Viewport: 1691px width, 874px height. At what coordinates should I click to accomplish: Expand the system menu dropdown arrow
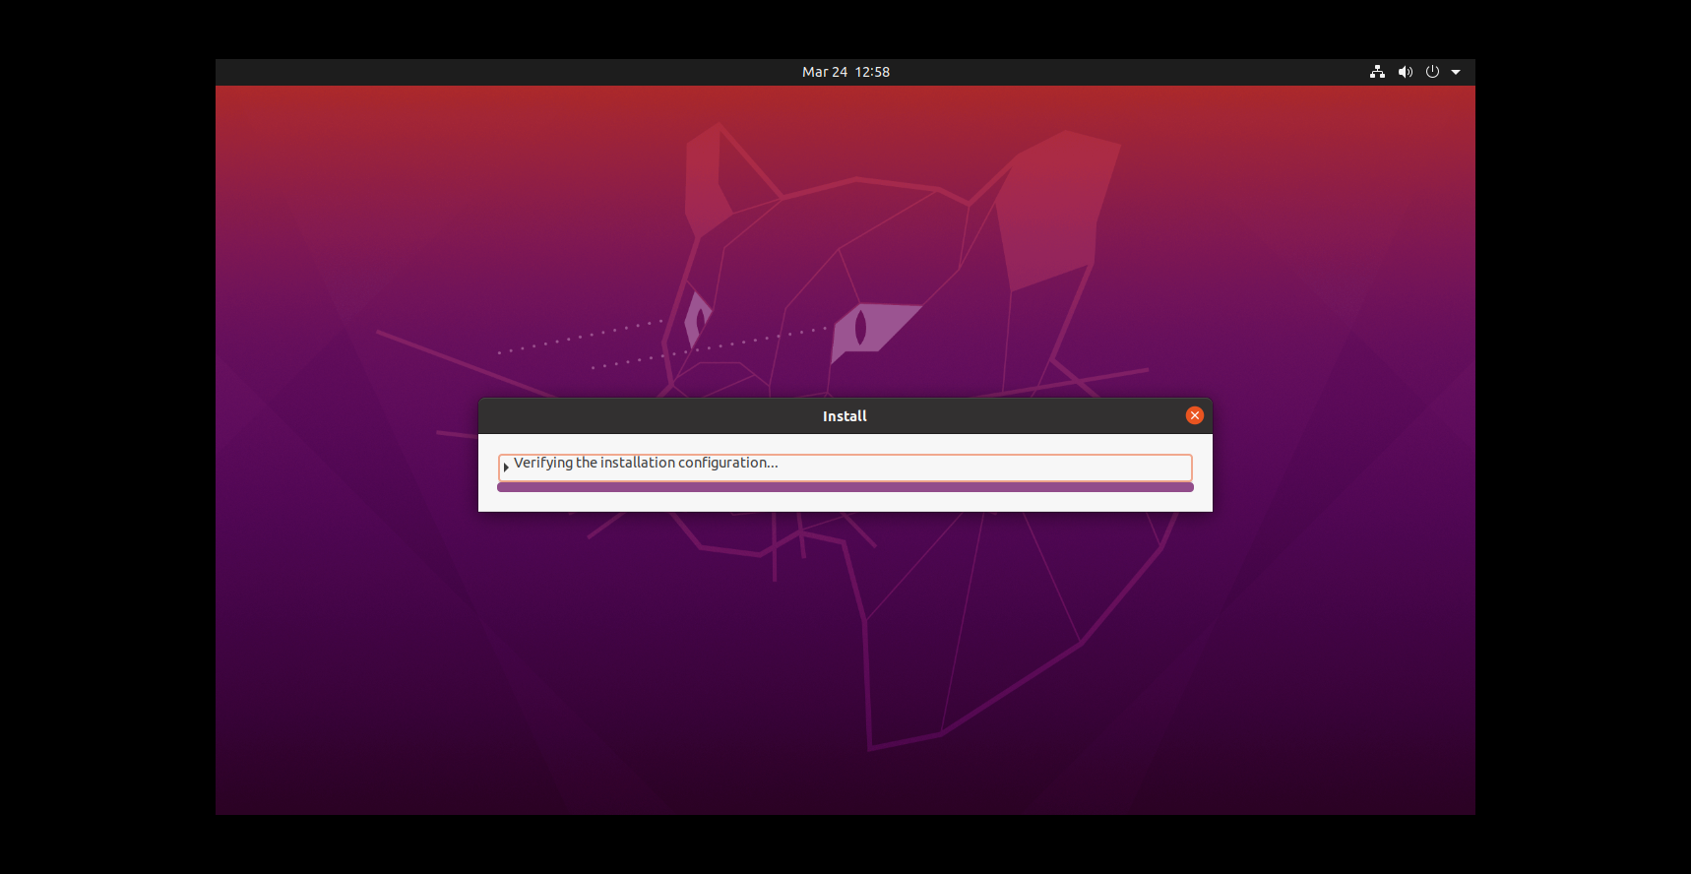click(x=1456, y=72)
